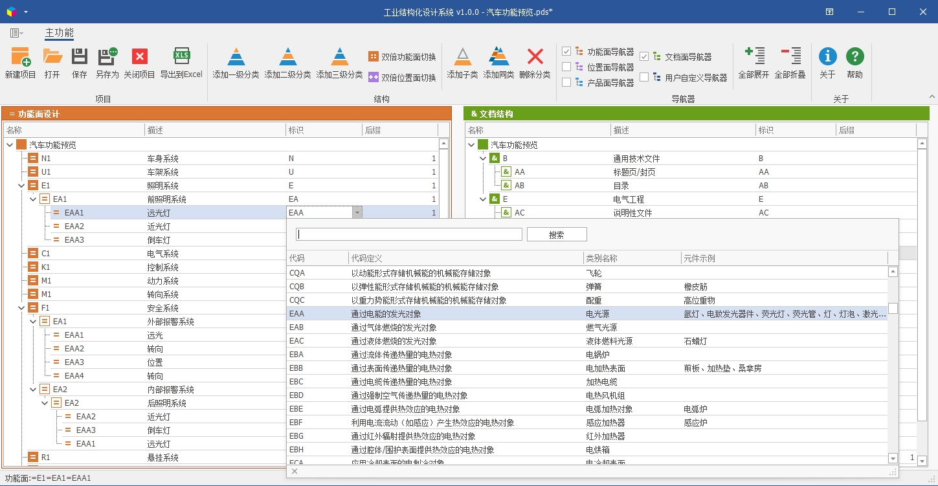Click the red 删除分类 delete icon
This screenshot has height=486, width=938.
pyautogui.click(x=535, y=58)
